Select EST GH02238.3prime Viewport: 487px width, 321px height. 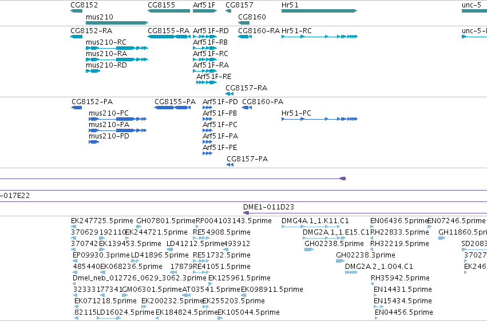366,255
